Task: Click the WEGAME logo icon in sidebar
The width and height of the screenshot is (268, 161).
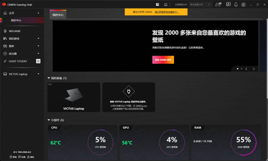Action: 5,31
